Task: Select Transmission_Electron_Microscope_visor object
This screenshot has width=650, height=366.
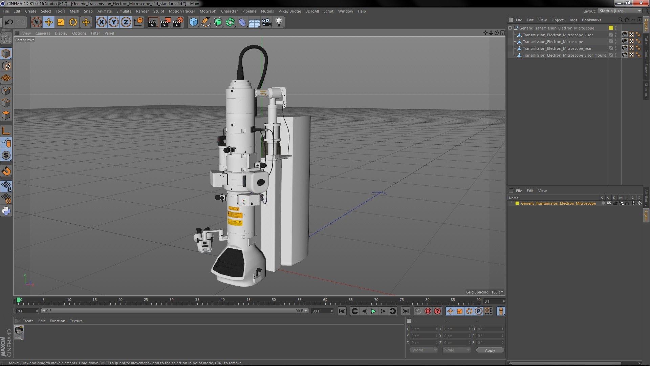Action: 558,35
